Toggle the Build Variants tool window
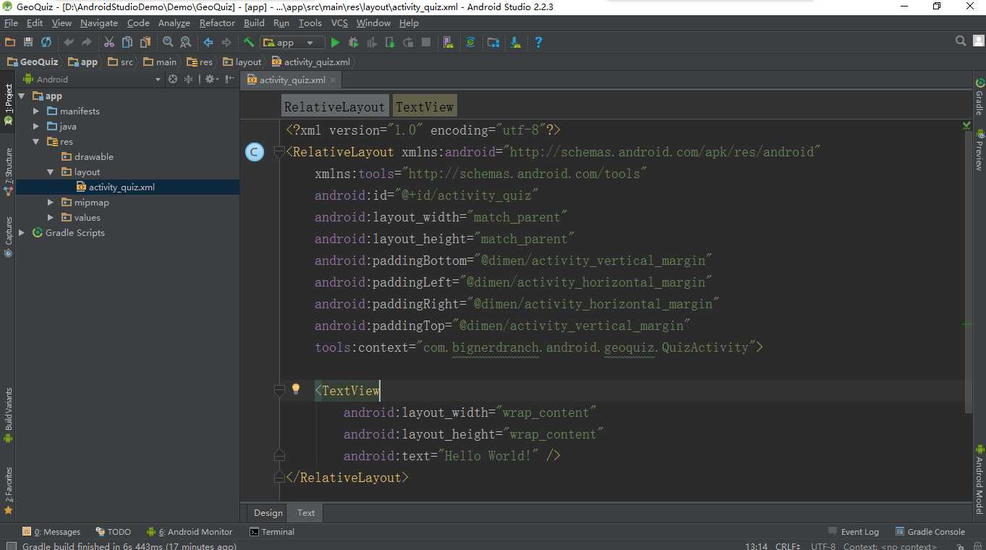 pyautogui.click(x=8, y=415)
